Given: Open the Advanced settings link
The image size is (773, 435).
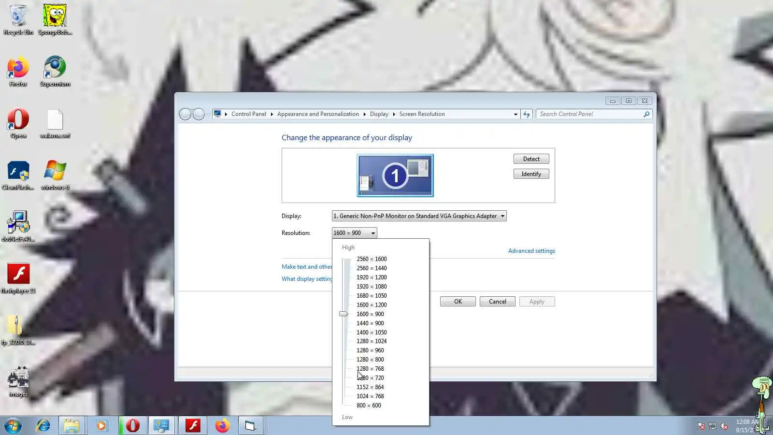Looking at the screenshot, I should (531, 251).
